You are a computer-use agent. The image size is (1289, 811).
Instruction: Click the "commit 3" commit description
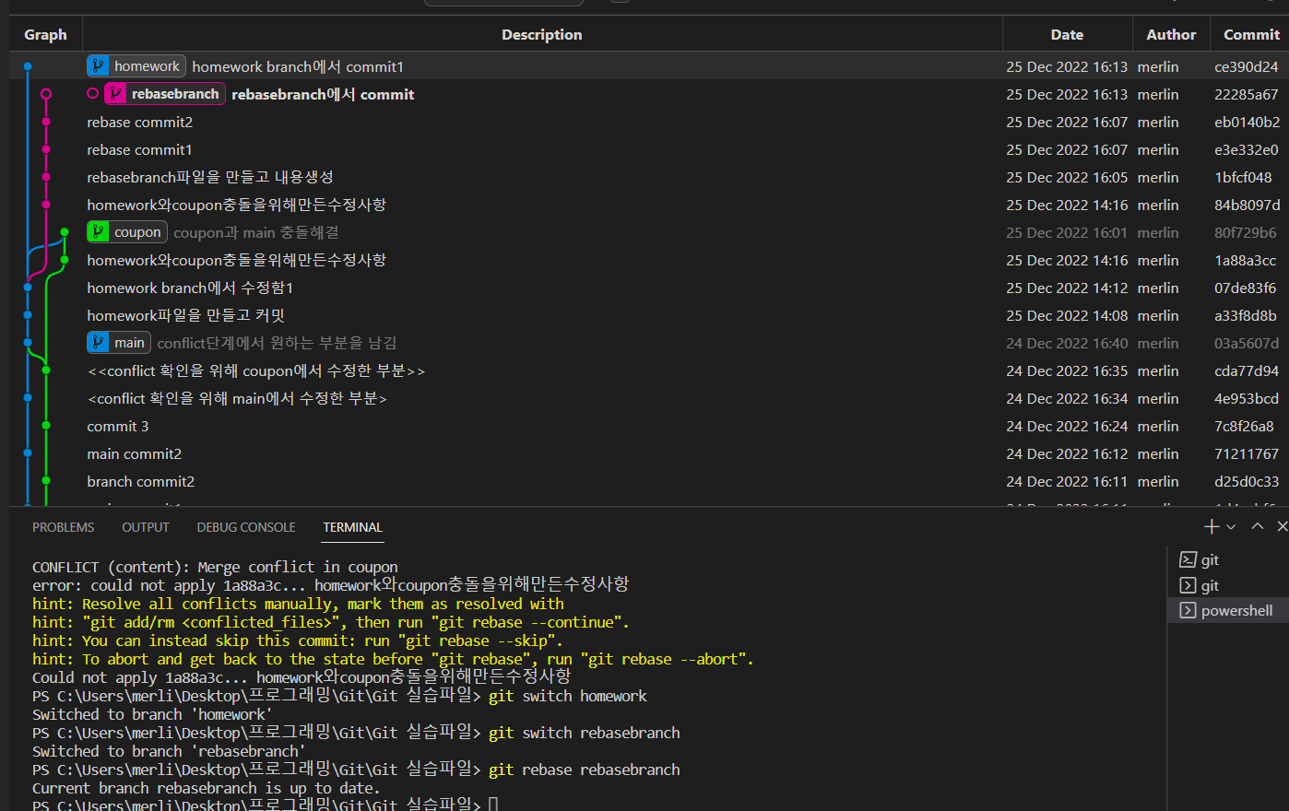point(118,426)
